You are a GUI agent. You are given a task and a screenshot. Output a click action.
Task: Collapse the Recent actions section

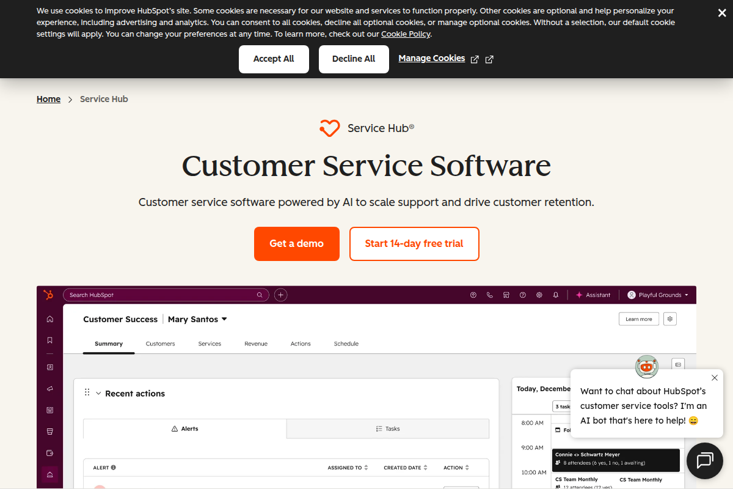pyautogui.click(x=99, y=393)
